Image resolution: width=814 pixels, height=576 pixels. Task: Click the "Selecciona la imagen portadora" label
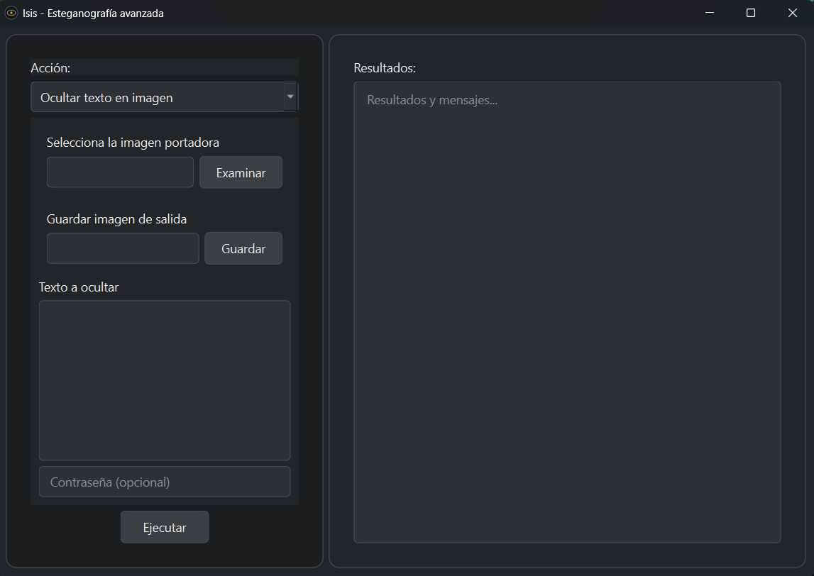pos(133,143)
